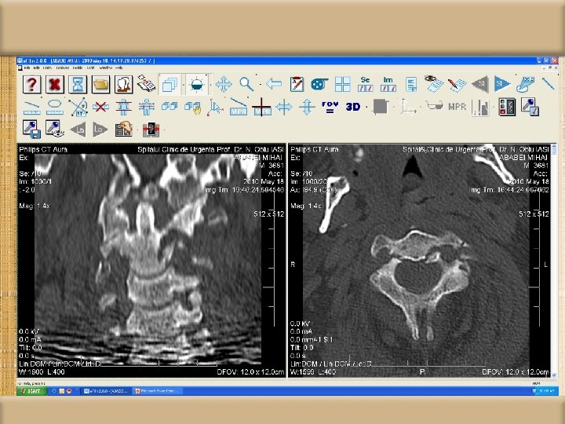Click the key with eye view icon
Screen dimensions: 565x424
(55, 129)
